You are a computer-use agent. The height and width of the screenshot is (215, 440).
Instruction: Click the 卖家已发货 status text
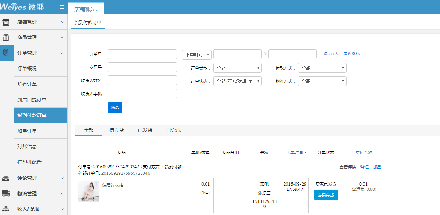click(x=326, y=184)
